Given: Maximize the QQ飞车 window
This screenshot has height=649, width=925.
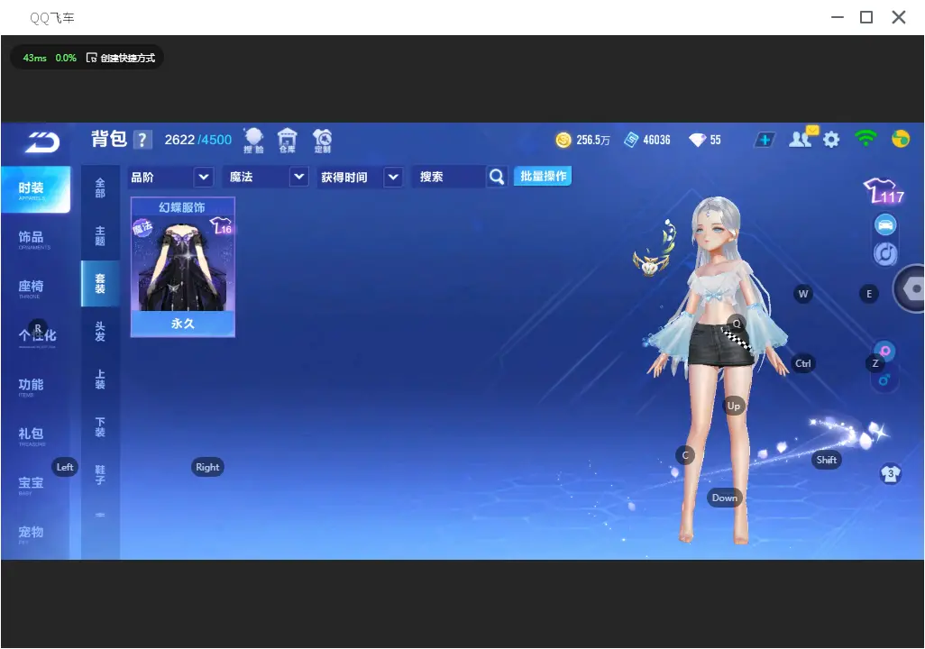Looking at the screenshot, I should tap(866, 17).
